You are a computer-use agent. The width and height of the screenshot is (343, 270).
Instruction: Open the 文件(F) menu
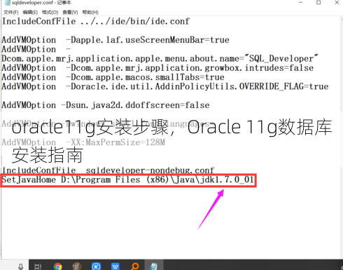pyautogui.click(x=10, y=12)
